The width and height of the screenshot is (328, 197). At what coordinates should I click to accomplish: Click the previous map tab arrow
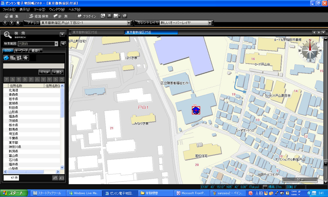314,33
